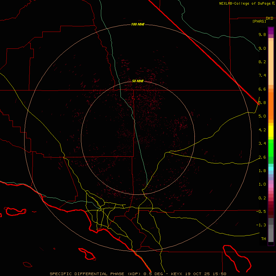Choose the bright green color bar segment
The image size is (276, 276).
pos(271,148)
